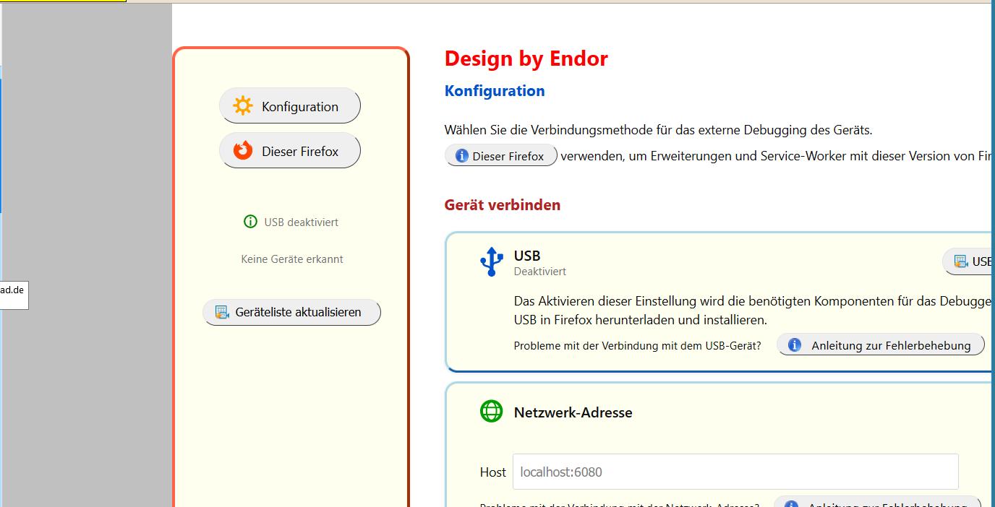Image resolution: width=995 pixels, height=507 pixels.
Task: Open USB Anleitung zur Fehlerbehebung link
Action: click(890, 345)
